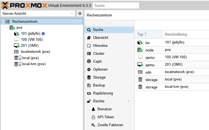Open the tree view settings gear
This screenshot has height=130, width=209.
point(80,13)
